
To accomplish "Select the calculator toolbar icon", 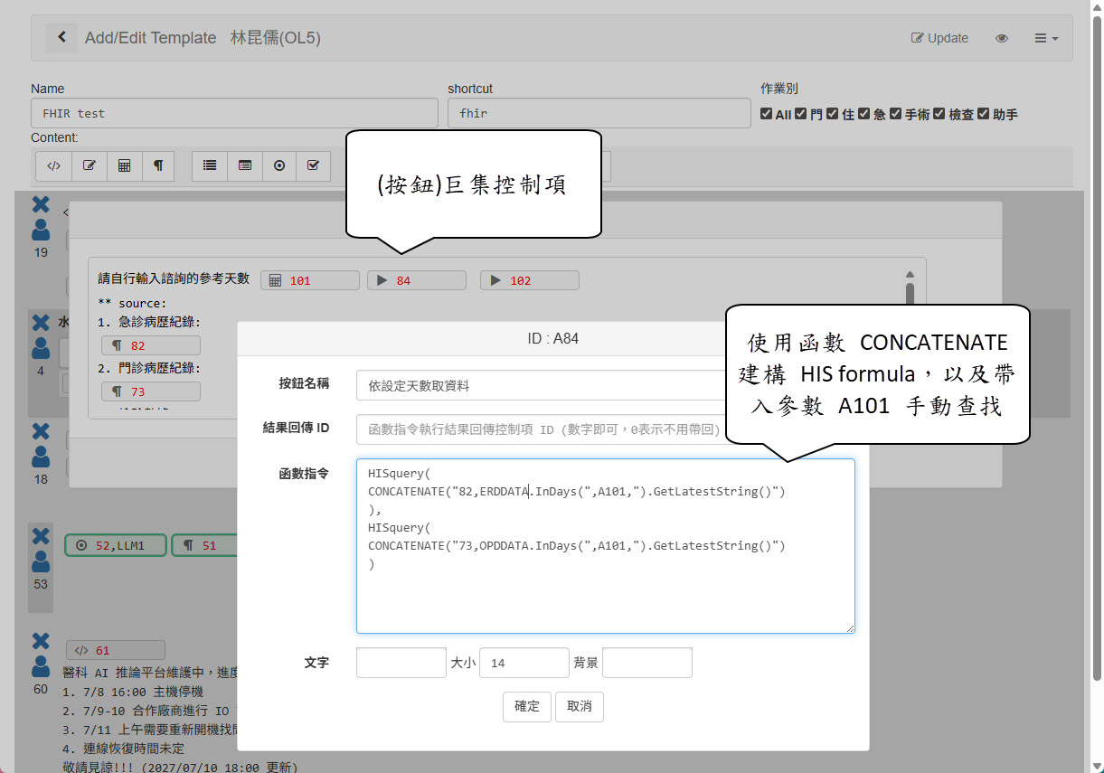I will (125, 166).
